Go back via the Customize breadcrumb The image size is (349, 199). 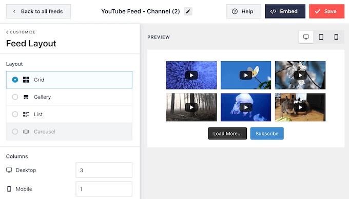[21, 32]
